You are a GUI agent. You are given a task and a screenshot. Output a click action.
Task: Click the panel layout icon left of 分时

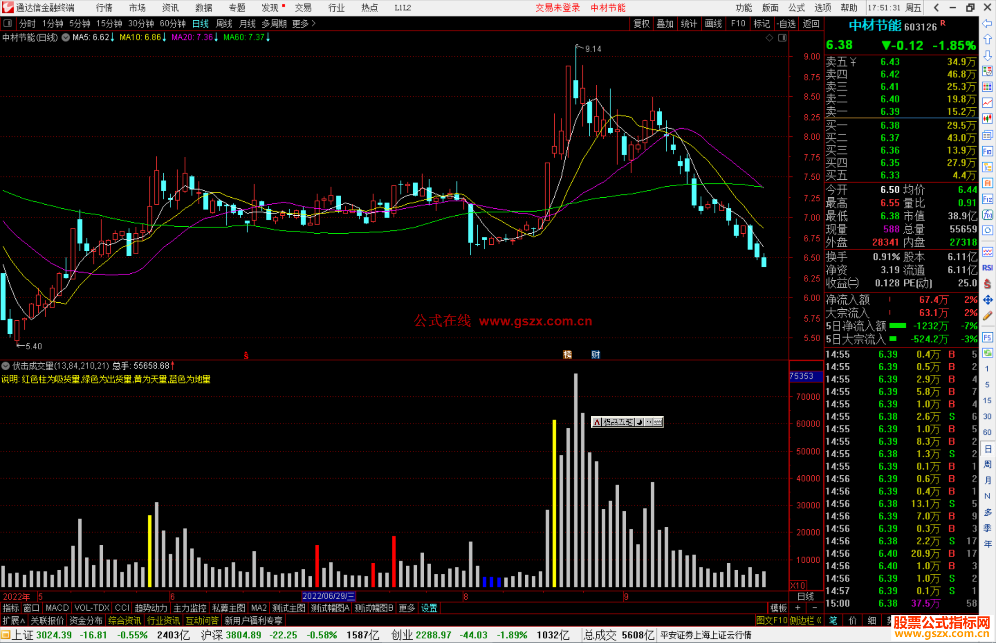[8, 23]
